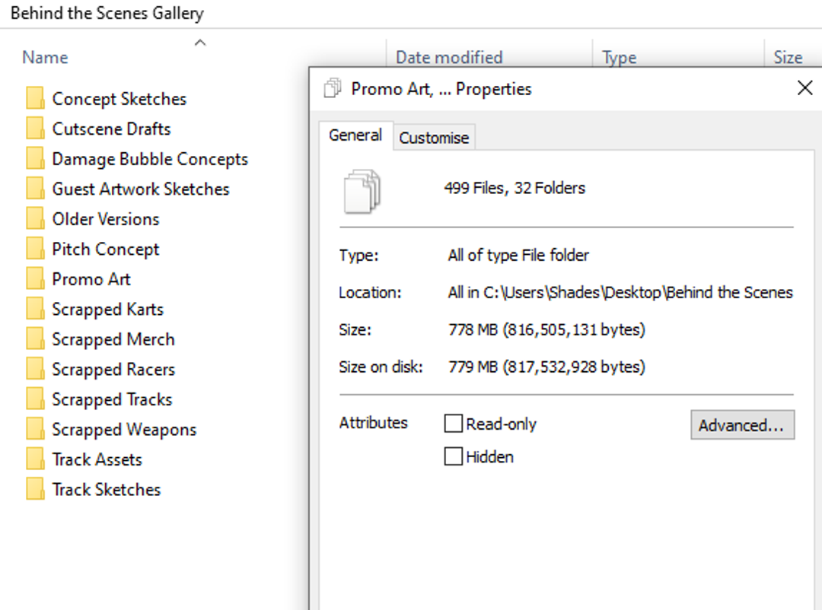Screen dimensions: 822x610
Task: Sort by the Date modified column
Action: 449,58
